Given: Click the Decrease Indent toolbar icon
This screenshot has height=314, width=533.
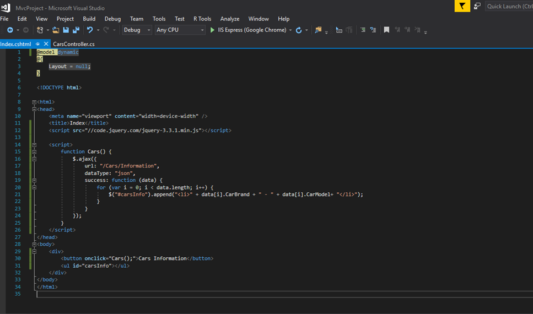Looking at the screenshot, I should 363,30.
